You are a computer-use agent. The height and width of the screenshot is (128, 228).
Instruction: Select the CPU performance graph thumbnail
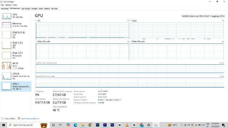[6, 16]
